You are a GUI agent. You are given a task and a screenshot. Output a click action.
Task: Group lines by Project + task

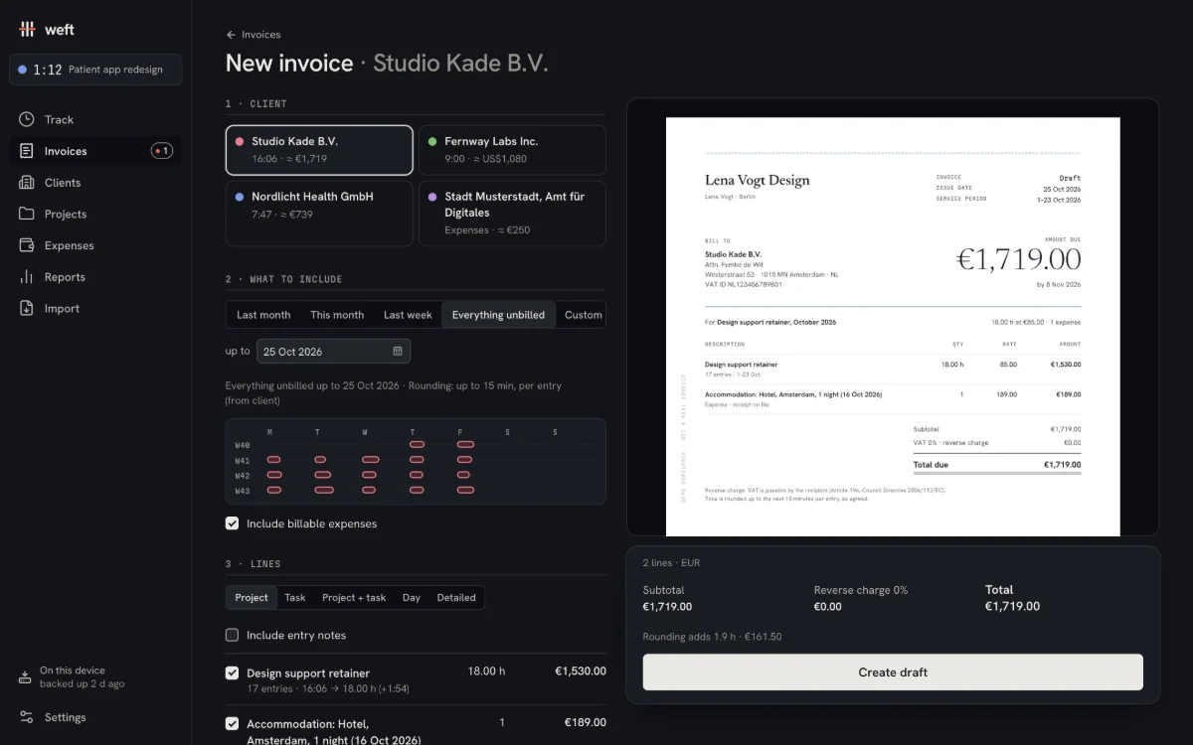[x=354, y=597]
